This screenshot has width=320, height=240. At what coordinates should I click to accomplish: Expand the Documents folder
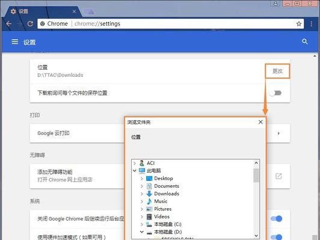[x=142, y=186]
